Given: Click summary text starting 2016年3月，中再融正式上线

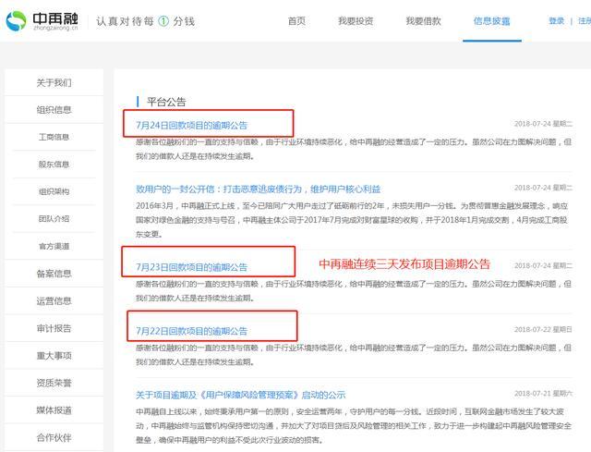Looking at the screenshot, I should coord(352,220).
